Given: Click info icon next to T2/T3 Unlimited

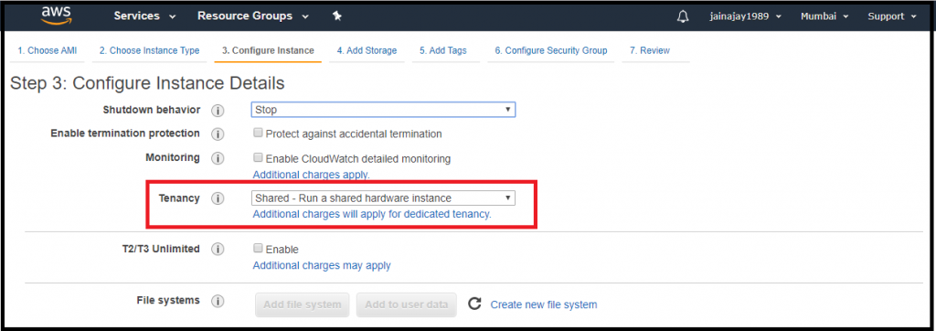Looking at the screenshot, I should (218, 249).
